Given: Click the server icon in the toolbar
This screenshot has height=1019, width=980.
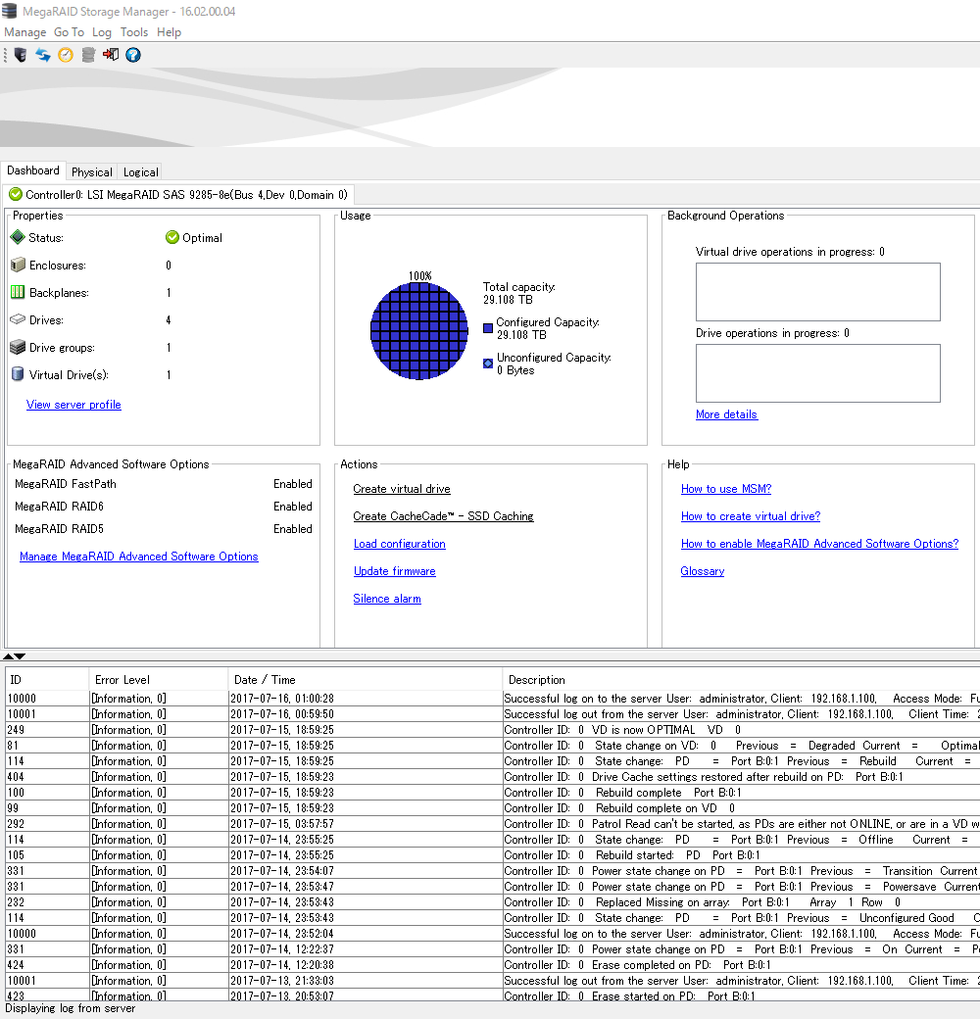Looking at the screenshot, I should pyautogui.click(x=21, y=55).
